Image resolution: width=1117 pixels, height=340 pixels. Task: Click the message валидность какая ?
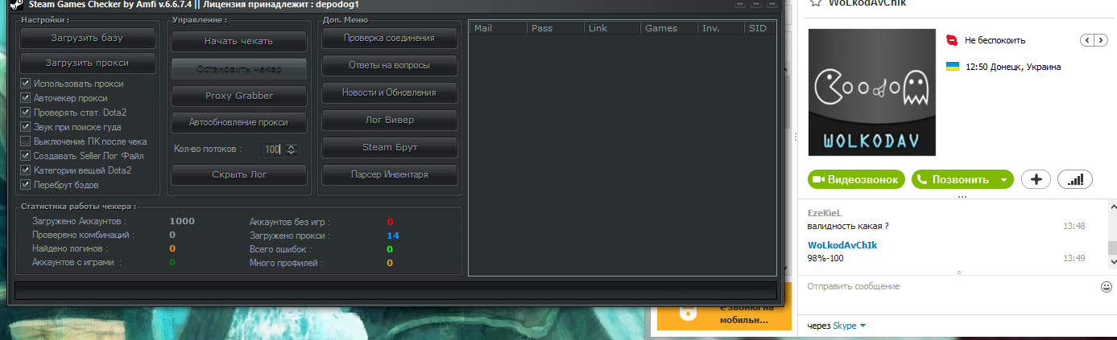tap(847, 226)
